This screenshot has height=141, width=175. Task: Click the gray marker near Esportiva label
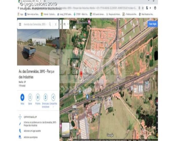(80, 92)
